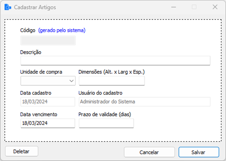Click the disabled Código field
This screenshot has width=226, height=161.
pyautogui.click(x=48, y=40)
